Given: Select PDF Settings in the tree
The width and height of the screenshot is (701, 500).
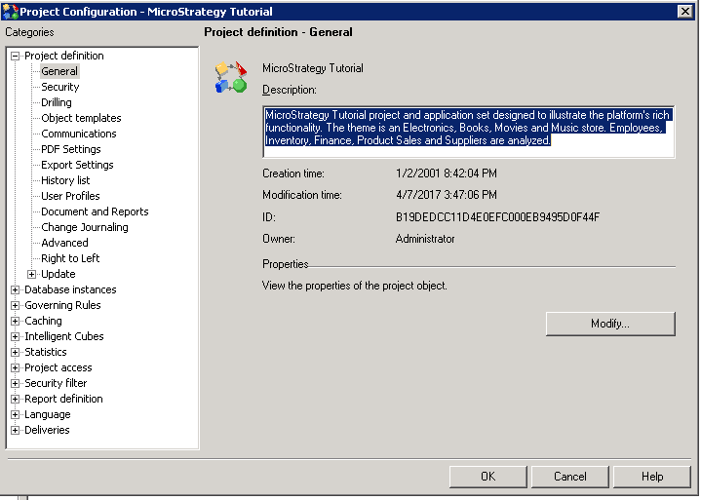Looking at the screenshot, I should tap(70, 150).
